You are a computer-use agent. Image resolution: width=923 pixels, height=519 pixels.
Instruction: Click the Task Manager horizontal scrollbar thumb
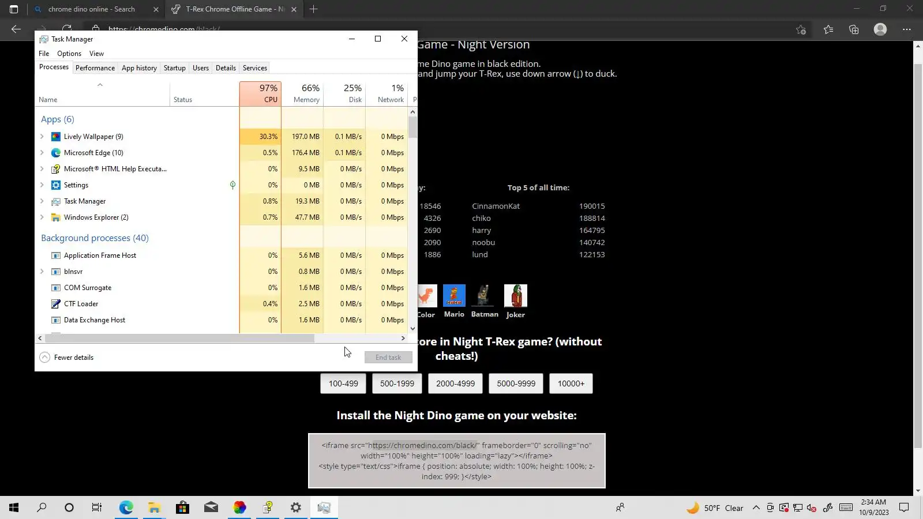(x=179, y=339)
